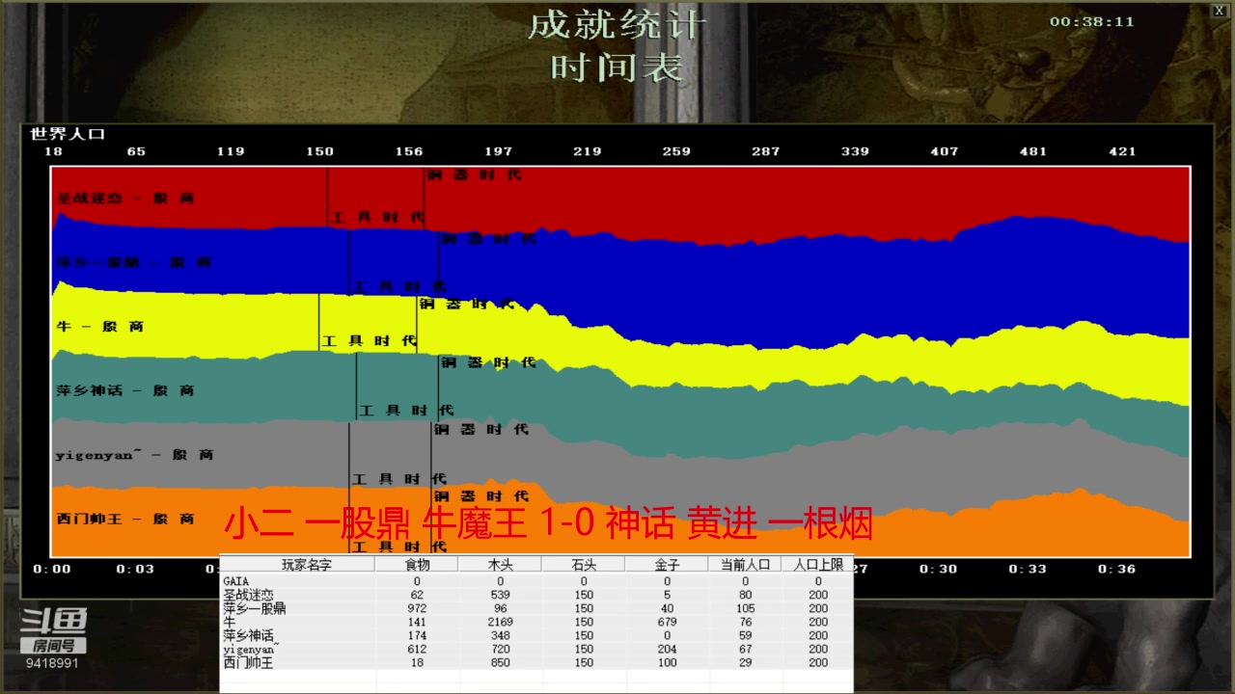
Task: Click the 世界人口 heading
Action: (68, 134)
